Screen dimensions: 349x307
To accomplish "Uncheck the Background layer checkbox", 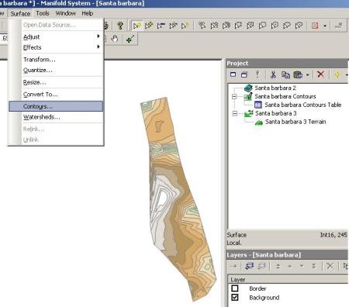I will (x=235, y=297).
